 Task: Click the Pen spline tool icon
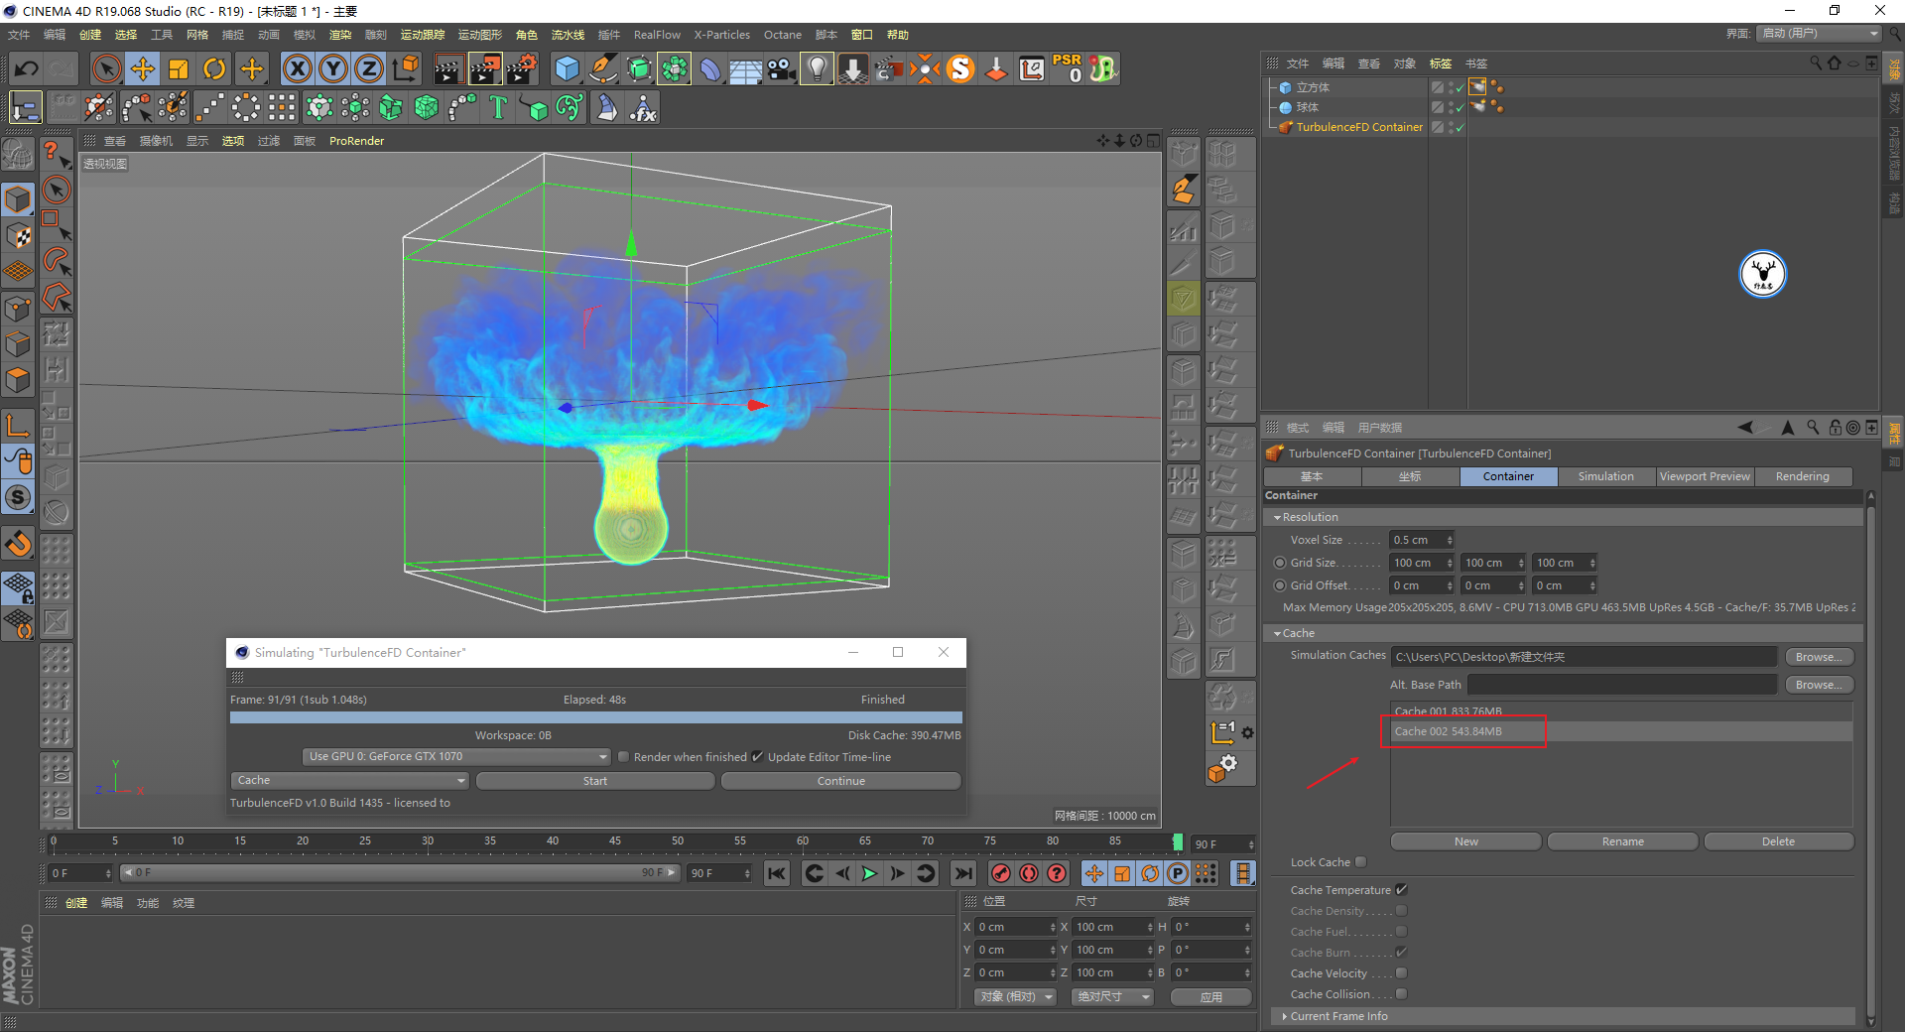pos(603,68)
